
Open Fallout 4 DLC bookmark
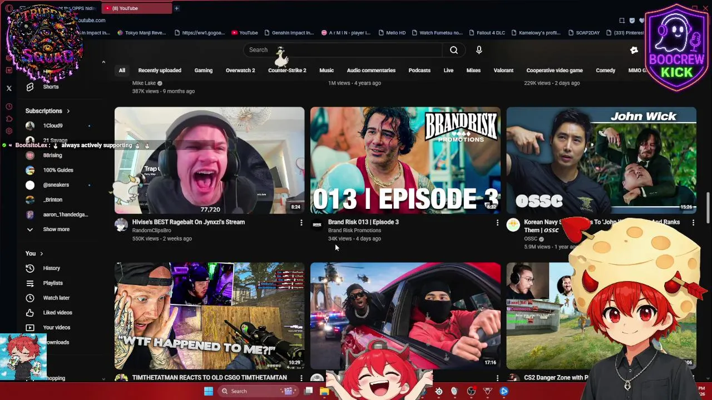[487, 33]
